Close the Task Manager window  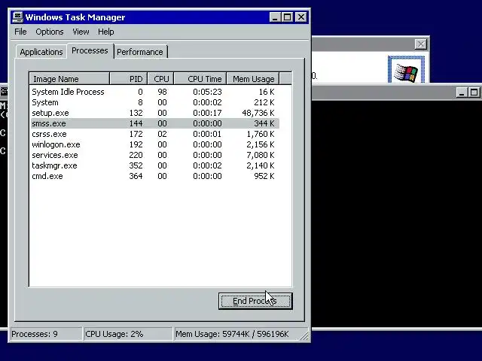[301, 17]
